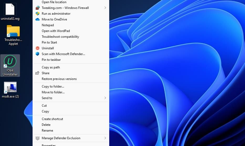
Task: Expand Manage Defender Exclusion submenu arrow
Action: 105,138
